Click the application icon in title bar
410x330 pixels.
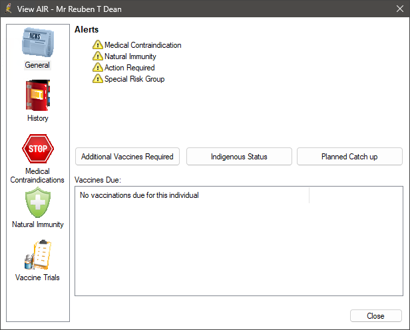[x=9, y=9]
